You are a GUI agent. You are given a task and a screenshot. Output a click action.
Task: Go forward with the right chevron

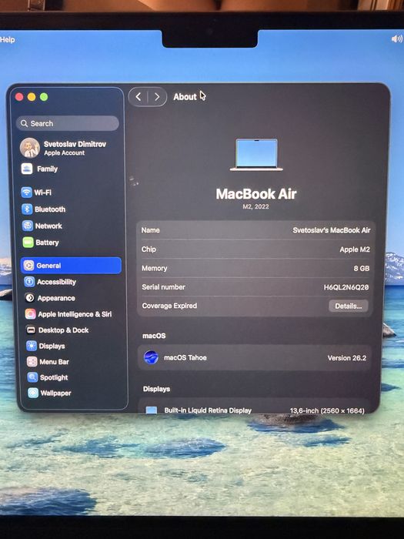click(x=157, y=97)
